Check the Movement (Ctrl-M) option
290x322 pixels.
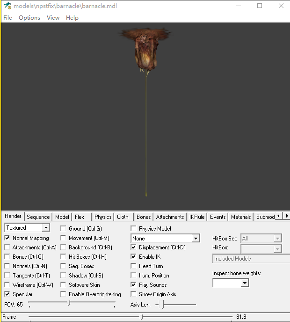click(x=63, y=238)
